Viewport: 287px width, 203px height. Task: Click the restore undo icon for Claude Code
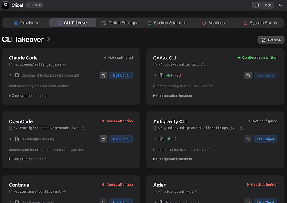(x=104, y=75)
